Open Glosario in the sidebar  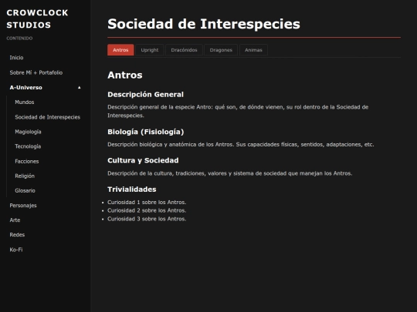(x=25, y=191)
